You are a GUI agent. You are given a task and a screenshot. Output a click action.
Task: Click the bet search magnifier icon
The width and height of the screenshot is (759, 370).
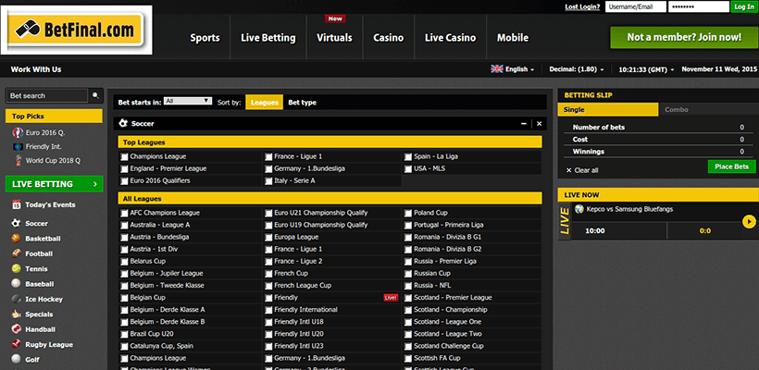click(x=96, y=96)
